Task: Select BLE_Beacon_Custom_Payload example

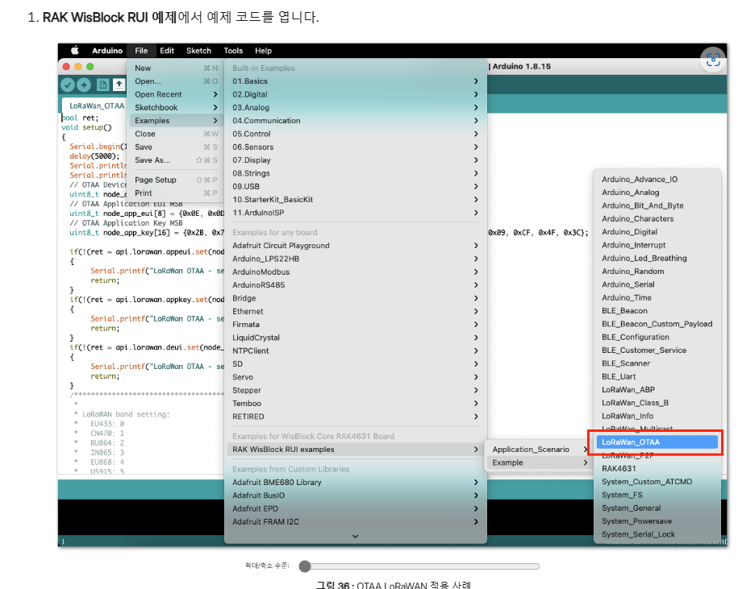Action: point(657,325)
